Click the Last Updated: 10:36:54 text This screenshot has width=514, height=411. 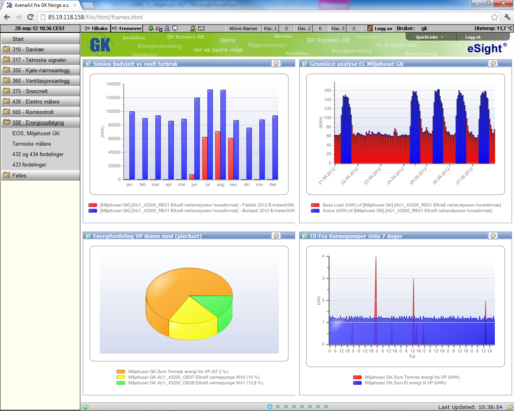[470, 407]
